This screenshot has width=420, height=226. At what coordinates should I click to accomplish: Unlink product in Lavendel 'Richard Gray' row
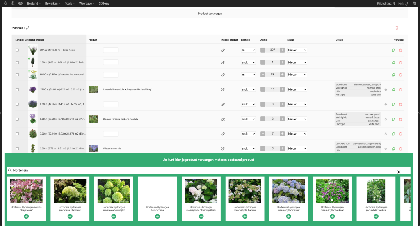tap(223, 89)
